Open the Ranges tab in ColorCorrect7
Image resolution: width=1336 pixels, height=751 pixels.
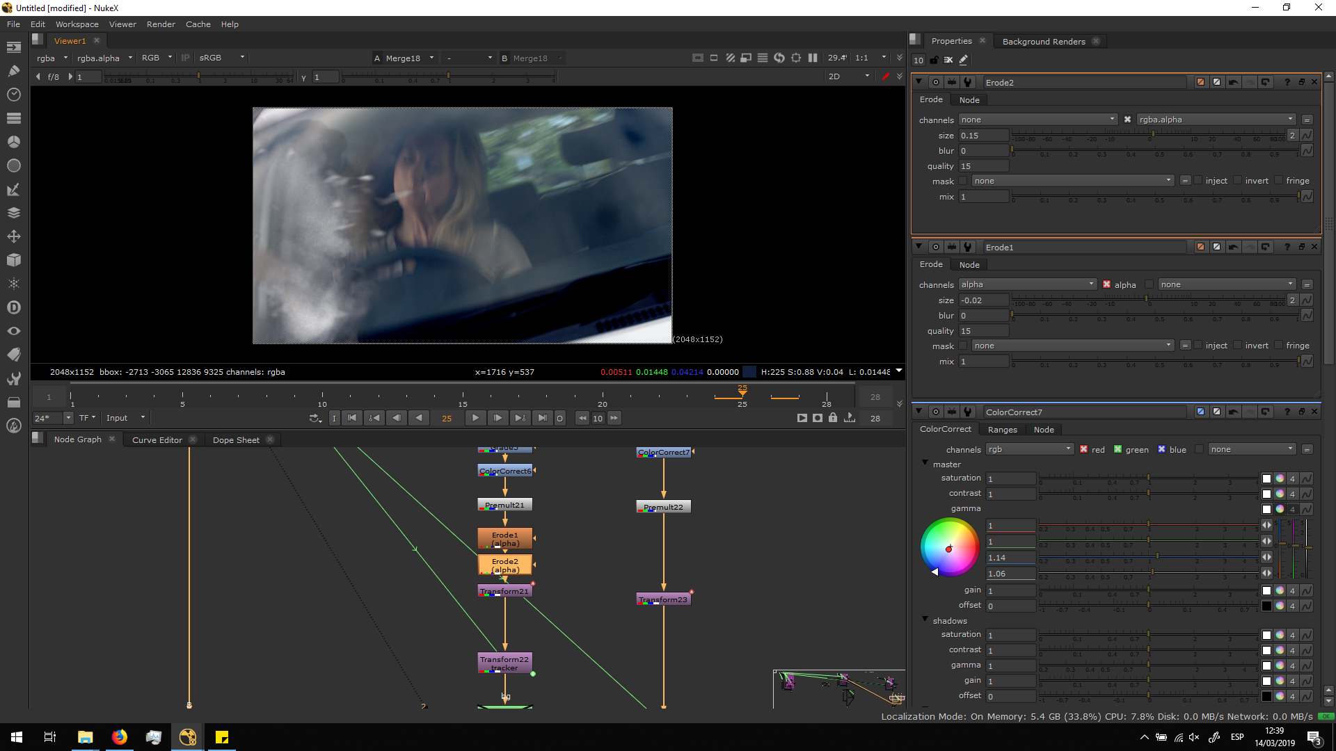[x=1002, y=430]
